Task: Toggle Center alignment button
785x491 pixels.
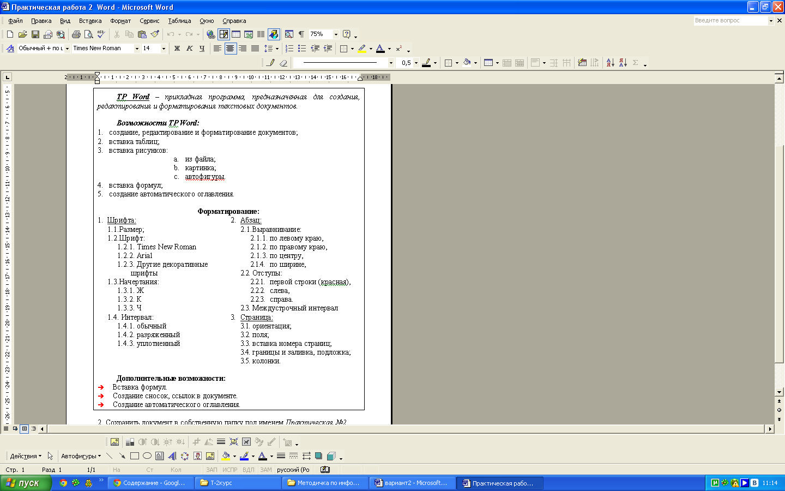Action: (230, 49)
